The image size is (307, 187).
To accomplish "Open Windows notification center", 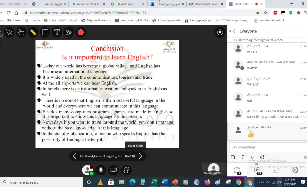I will [x=303, y=182].
